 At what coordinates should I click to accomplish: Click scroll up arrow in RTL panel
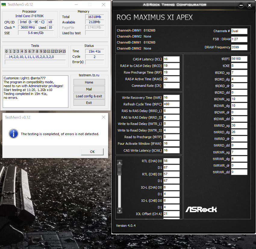tap(120, 162)
